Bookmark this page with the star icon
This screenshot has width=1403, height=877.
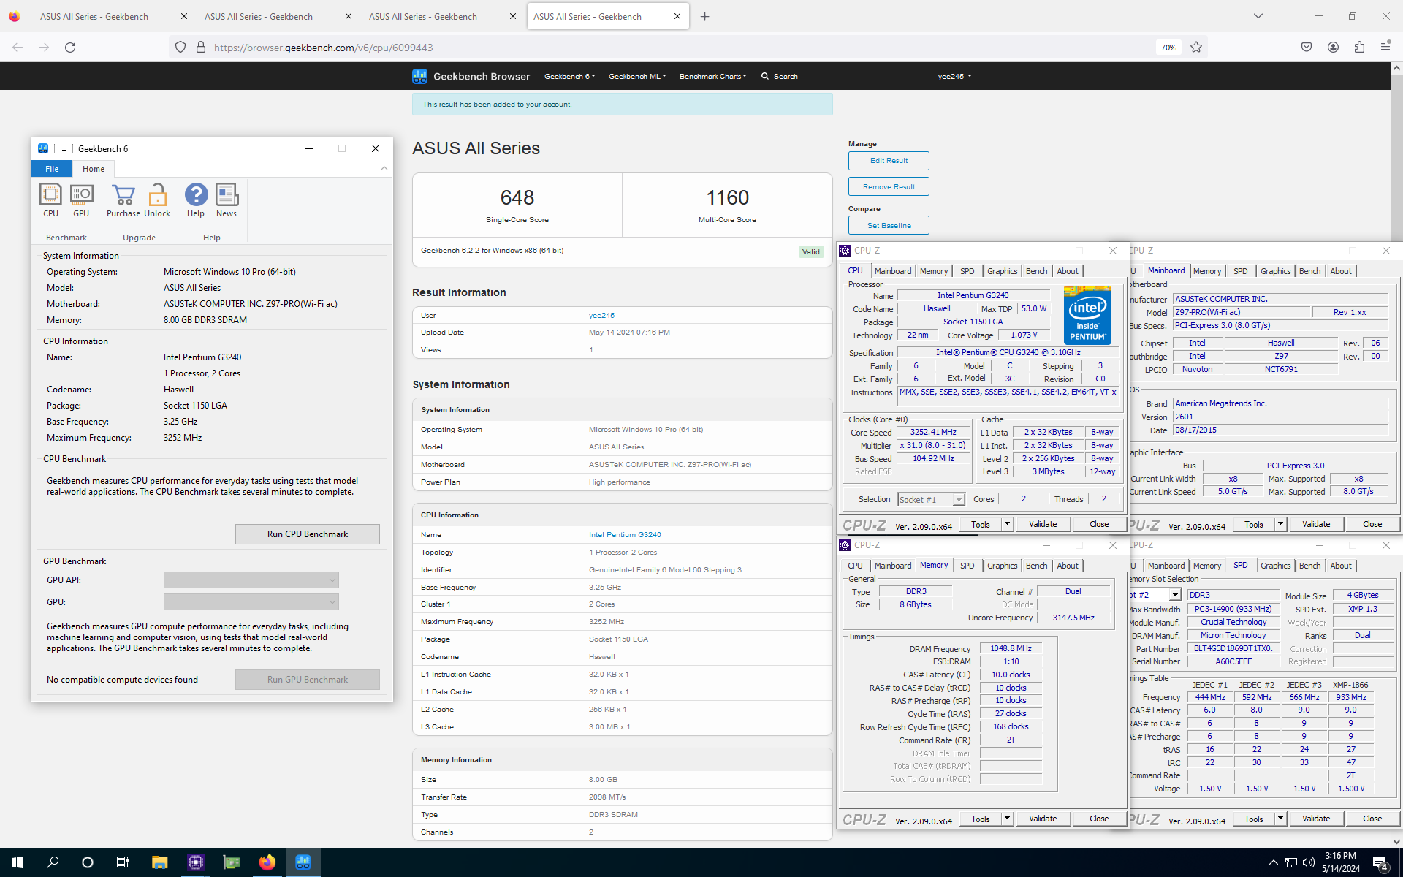coord(1196,47)
